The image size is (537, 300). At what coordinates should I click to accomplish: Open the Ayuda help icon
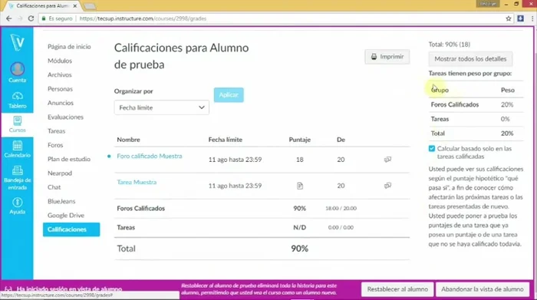pyautogui.click(x=17, y=203)
